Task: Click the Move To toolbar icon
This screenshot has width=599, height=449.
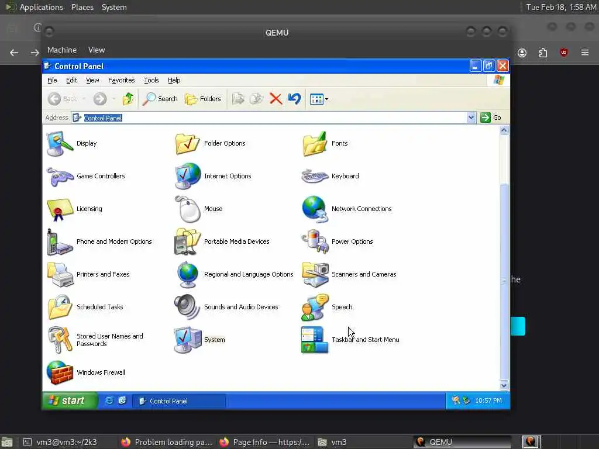Action: tap(238, 99)
